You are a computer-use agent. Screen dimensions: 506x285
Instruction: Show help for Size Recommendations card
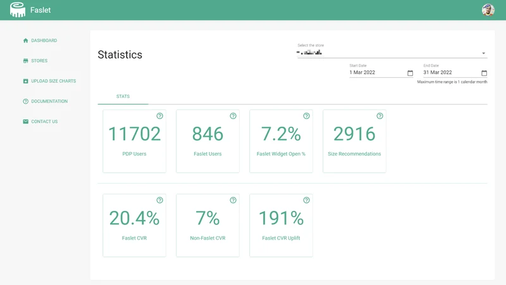tap(380, 116)
